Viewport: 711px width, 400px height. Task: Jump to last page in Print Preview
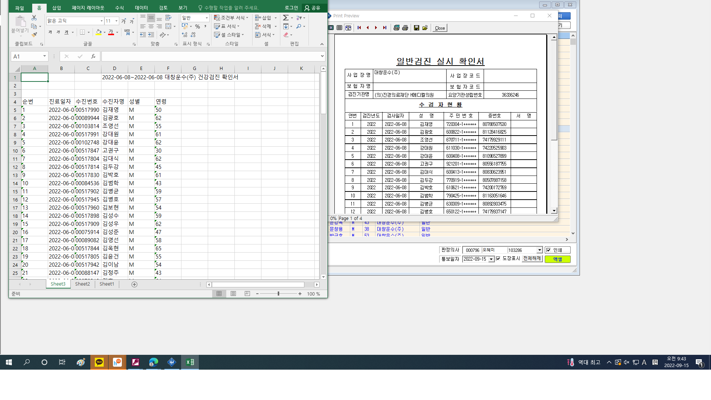[x=385, y=28]
